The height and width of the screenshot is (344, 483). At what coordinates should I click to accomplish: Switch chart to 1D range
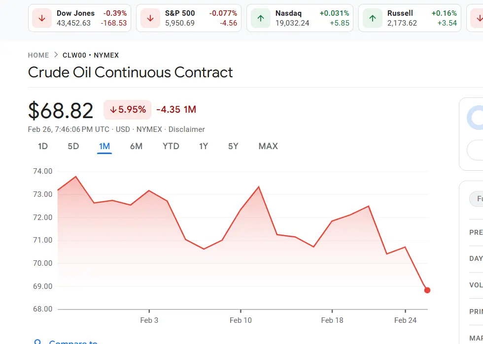pos(43,146)
